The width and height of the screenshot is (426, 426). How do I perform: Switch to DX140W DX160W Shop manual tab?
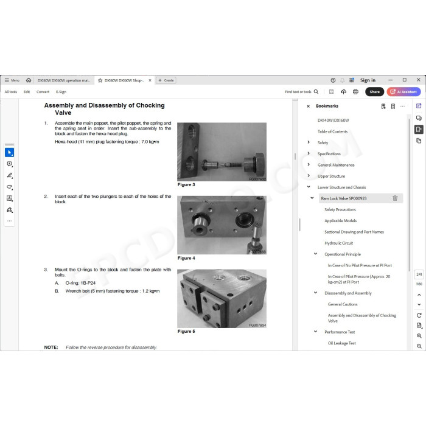(x=124, y=80)
